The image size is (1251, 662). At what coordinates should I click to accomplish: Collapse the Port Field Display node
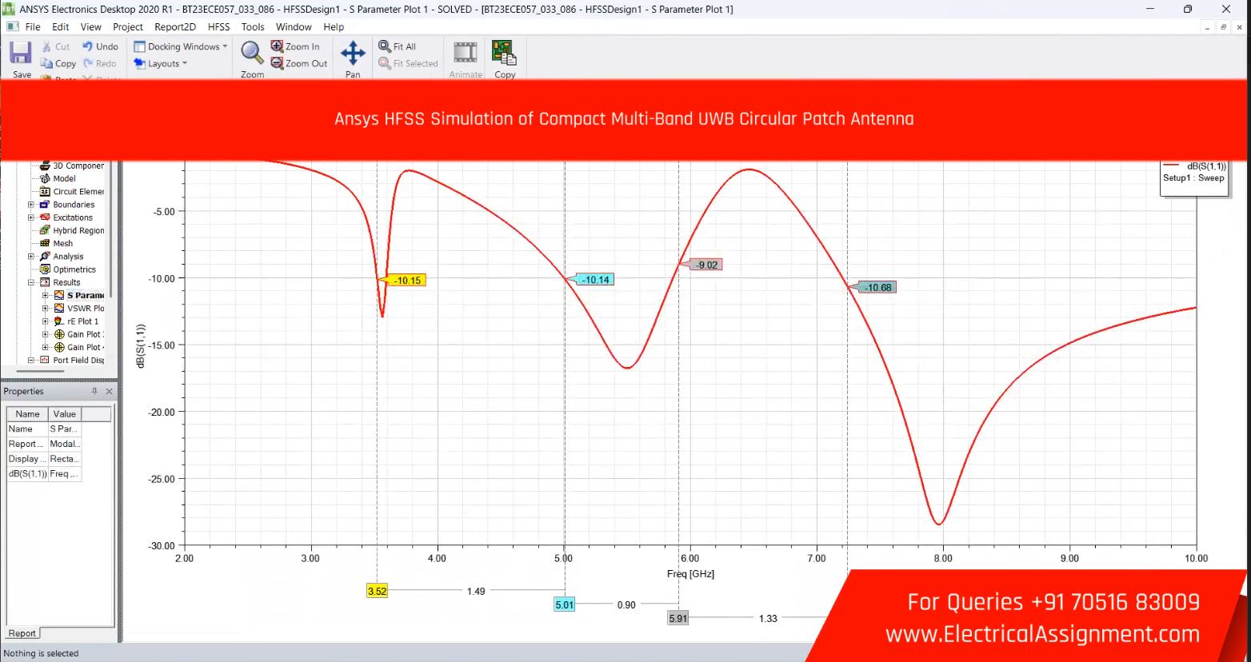click(x=31, y=360)
